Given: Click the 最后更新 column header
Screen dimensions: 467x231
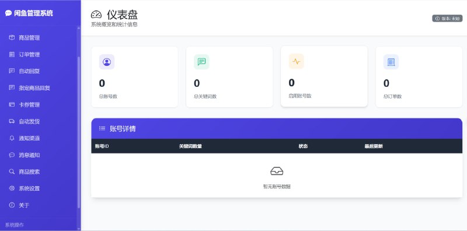Looking at the screenshot, I should click(374, 146).
